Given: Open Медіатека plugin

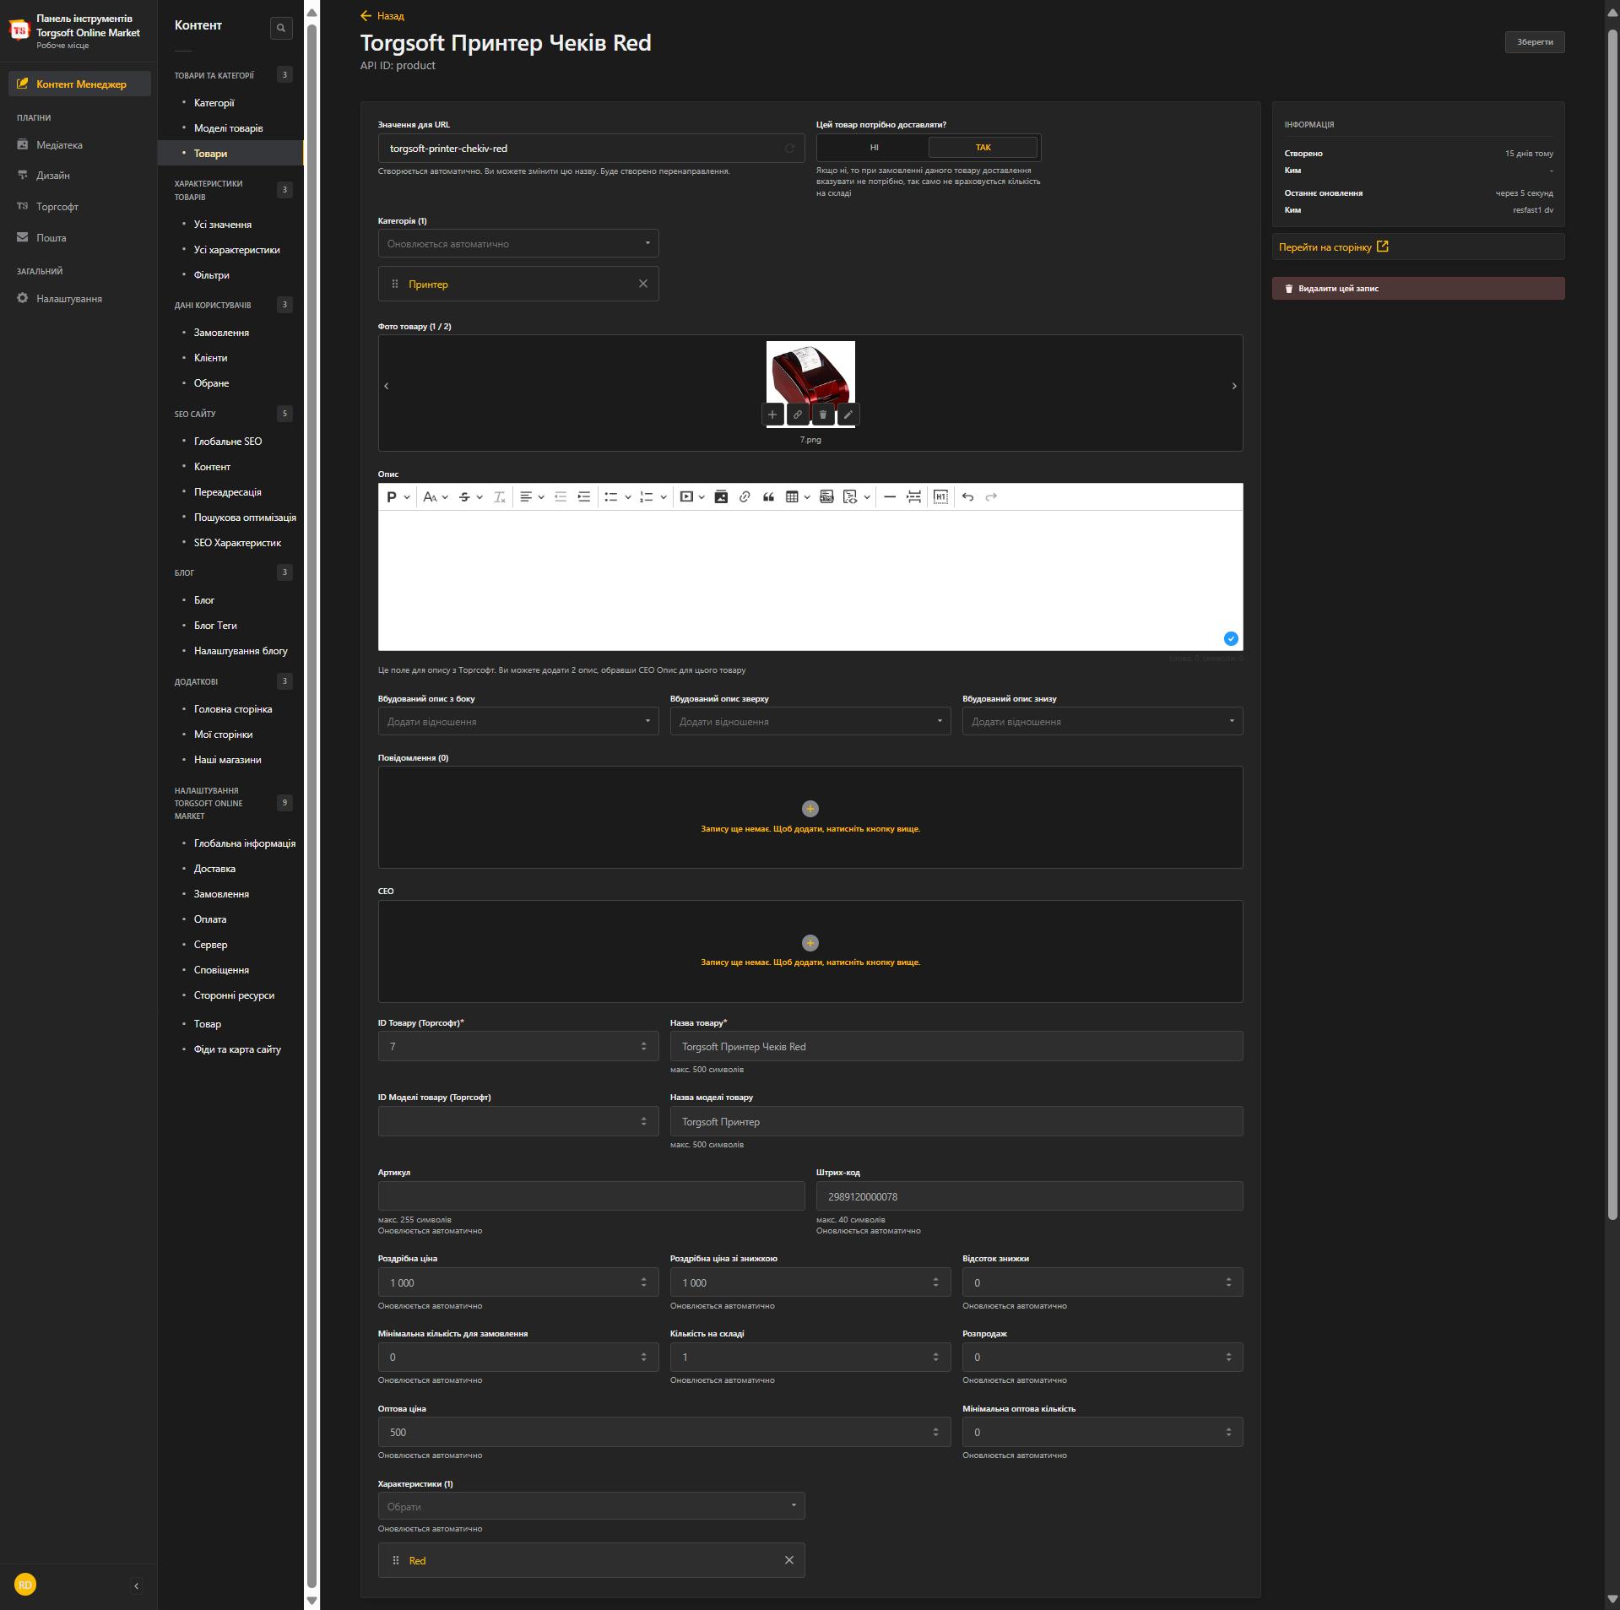Looking at the screenshot, I should (x=59, y=145).
